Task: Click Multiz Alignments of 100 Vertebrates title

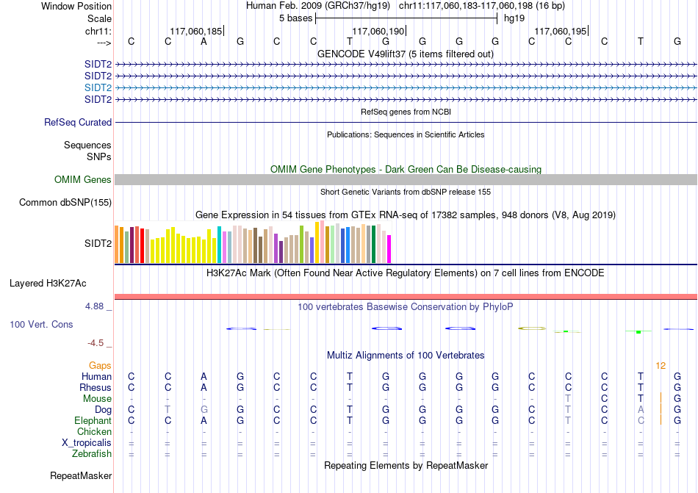Action: 406,356
